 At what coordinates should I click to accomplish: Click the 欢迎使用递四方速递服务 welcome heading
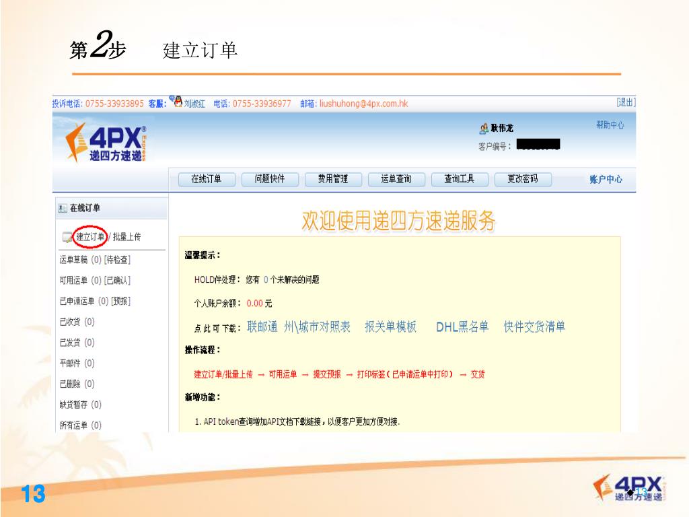pyautogui.click(x=398, y=221)
